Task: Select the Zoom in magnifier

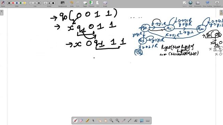Action: coord(111,120)
